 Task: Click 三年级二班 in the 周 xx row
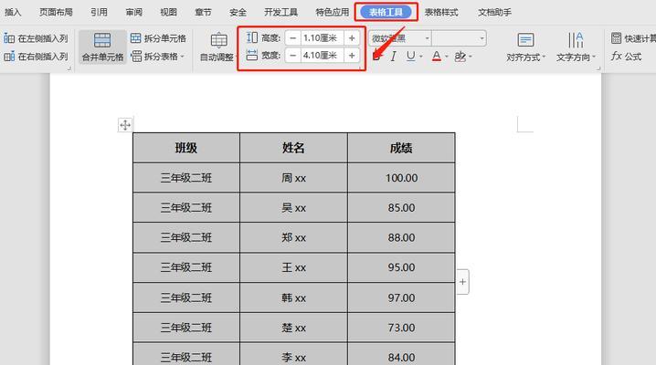click(x=186, y=178)
